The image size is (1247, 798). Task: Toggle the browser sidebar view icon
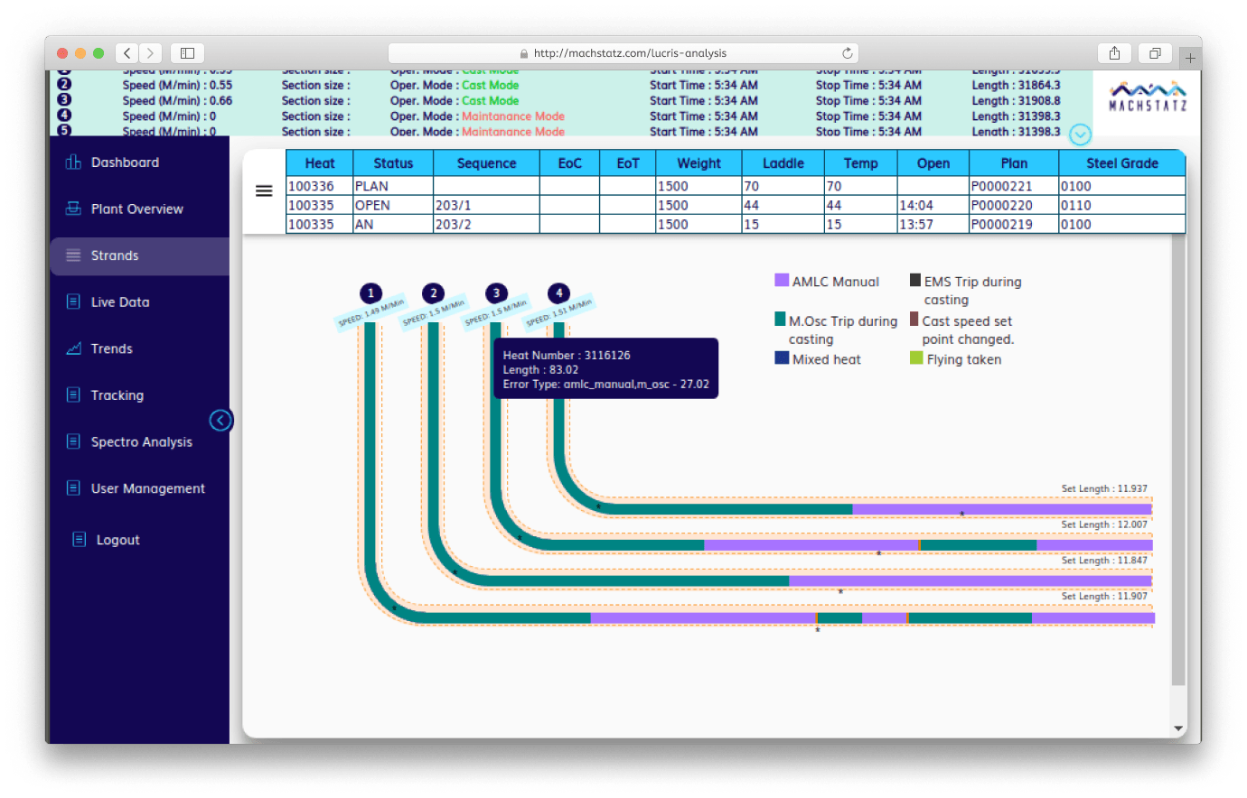(188, 53)
